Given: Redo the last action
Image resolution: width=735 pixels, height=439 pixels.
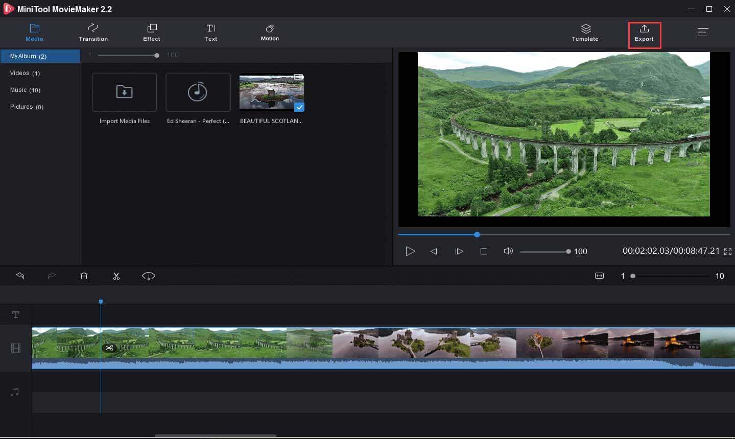Looking at the screenshot, I should point(52,276).
